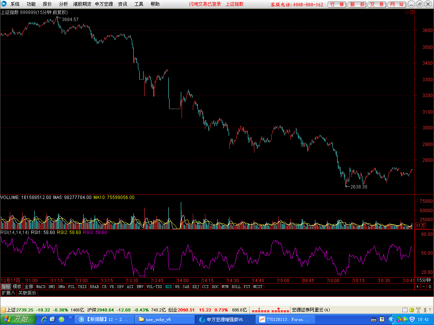Viewport: 434px width, 325px height.
Task: Click the 网站 button
Action: (x=397, y=5)
